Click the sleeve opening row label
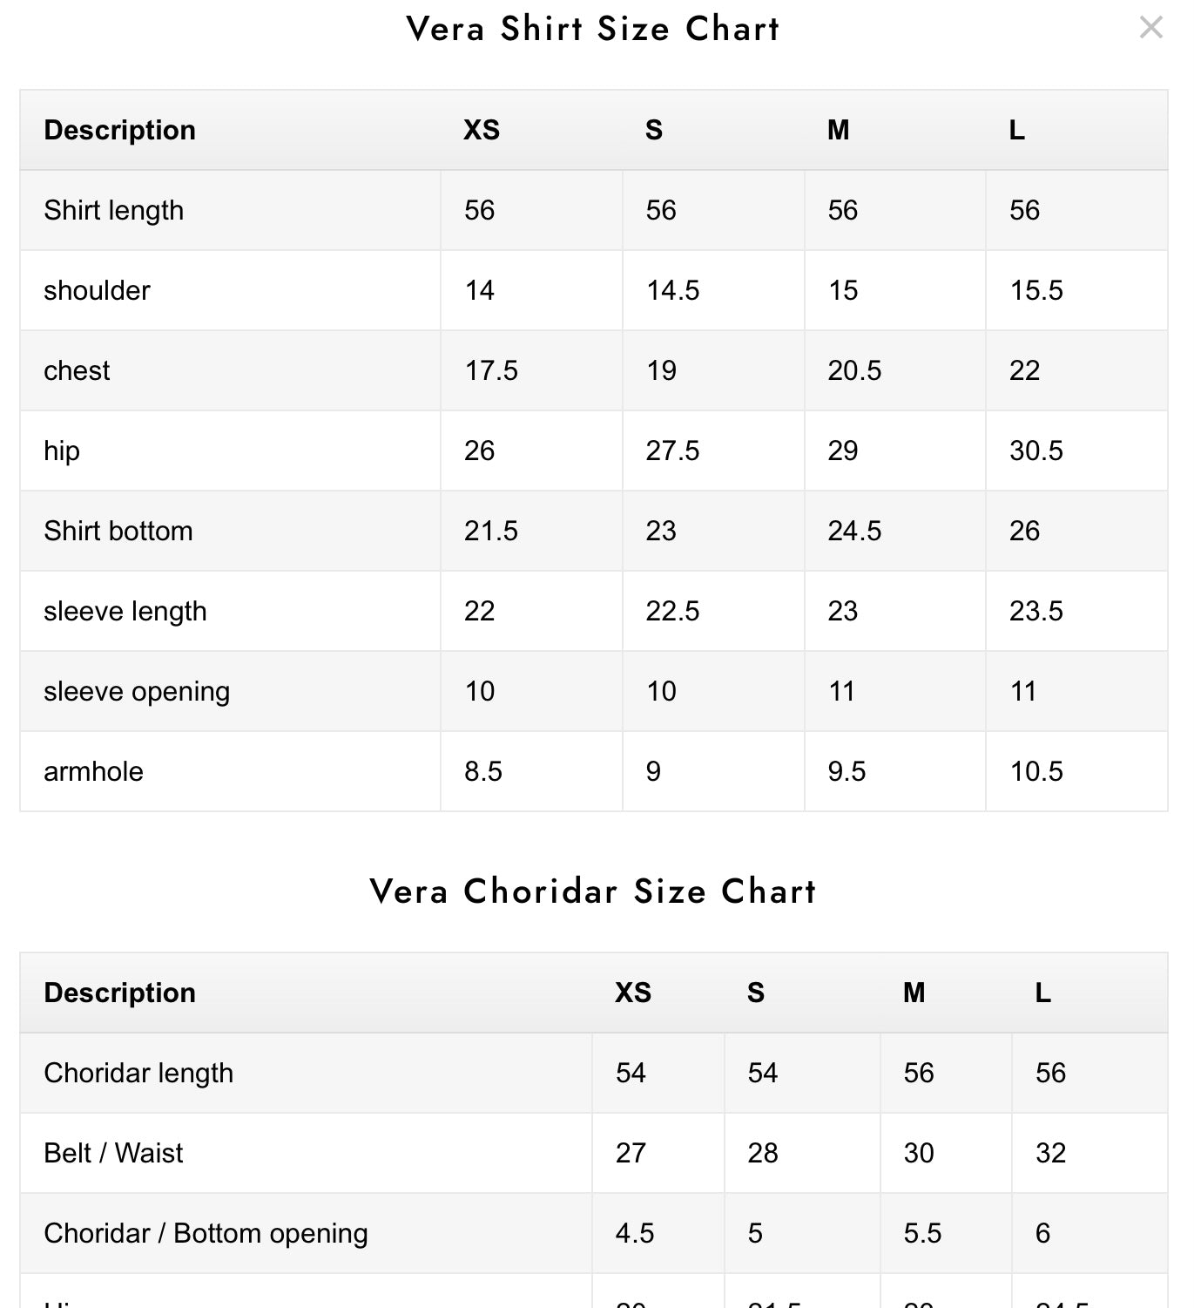The height and width of the screenshot is (1308, 1194). [x=137, y=691]
